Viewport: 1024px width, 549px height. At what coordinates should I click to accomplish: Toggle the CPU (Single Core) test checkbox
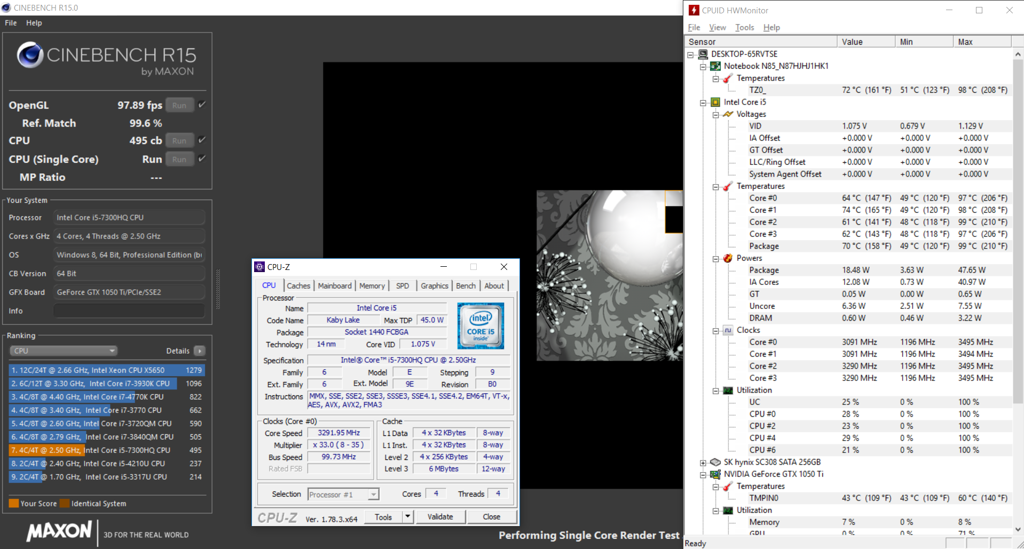click(202, 158)
